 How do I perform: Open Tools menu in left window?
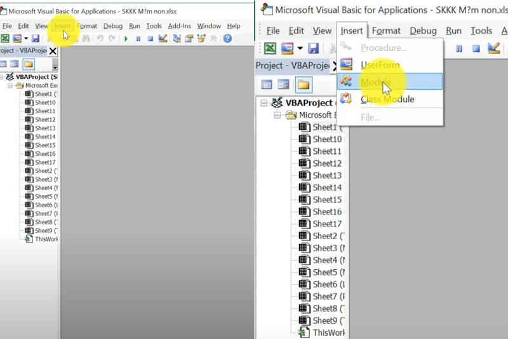(x=154, y=26)
